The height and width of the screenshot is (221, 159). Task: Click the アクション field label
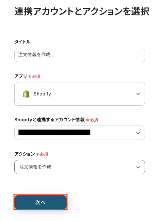[24, 154]
